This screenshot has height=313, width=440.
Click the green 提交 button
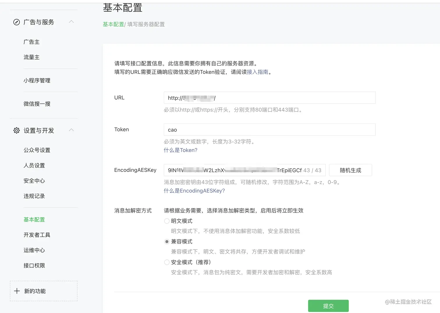pyautogui.click(x=328, y=306)
